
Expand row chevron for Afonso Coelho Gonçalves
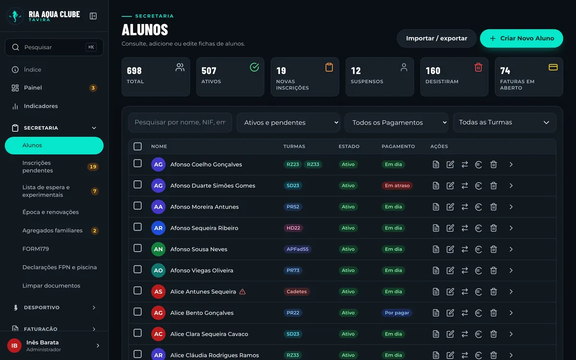tap(511, 165)
